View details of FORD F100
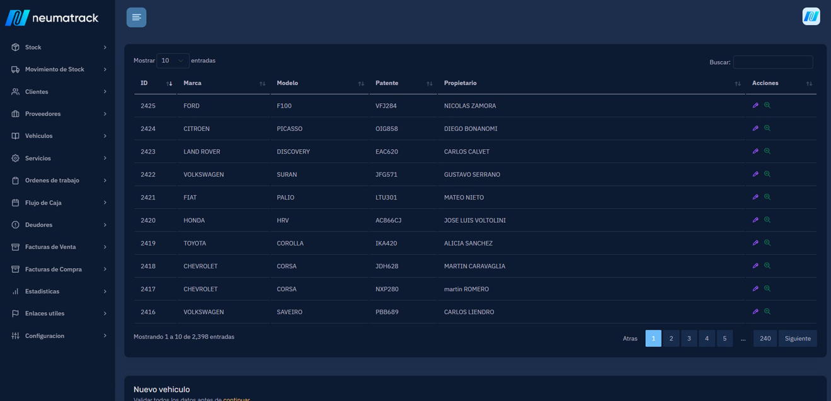The height and width of the screenshot is (401, 831). click(x=767, y=105)
